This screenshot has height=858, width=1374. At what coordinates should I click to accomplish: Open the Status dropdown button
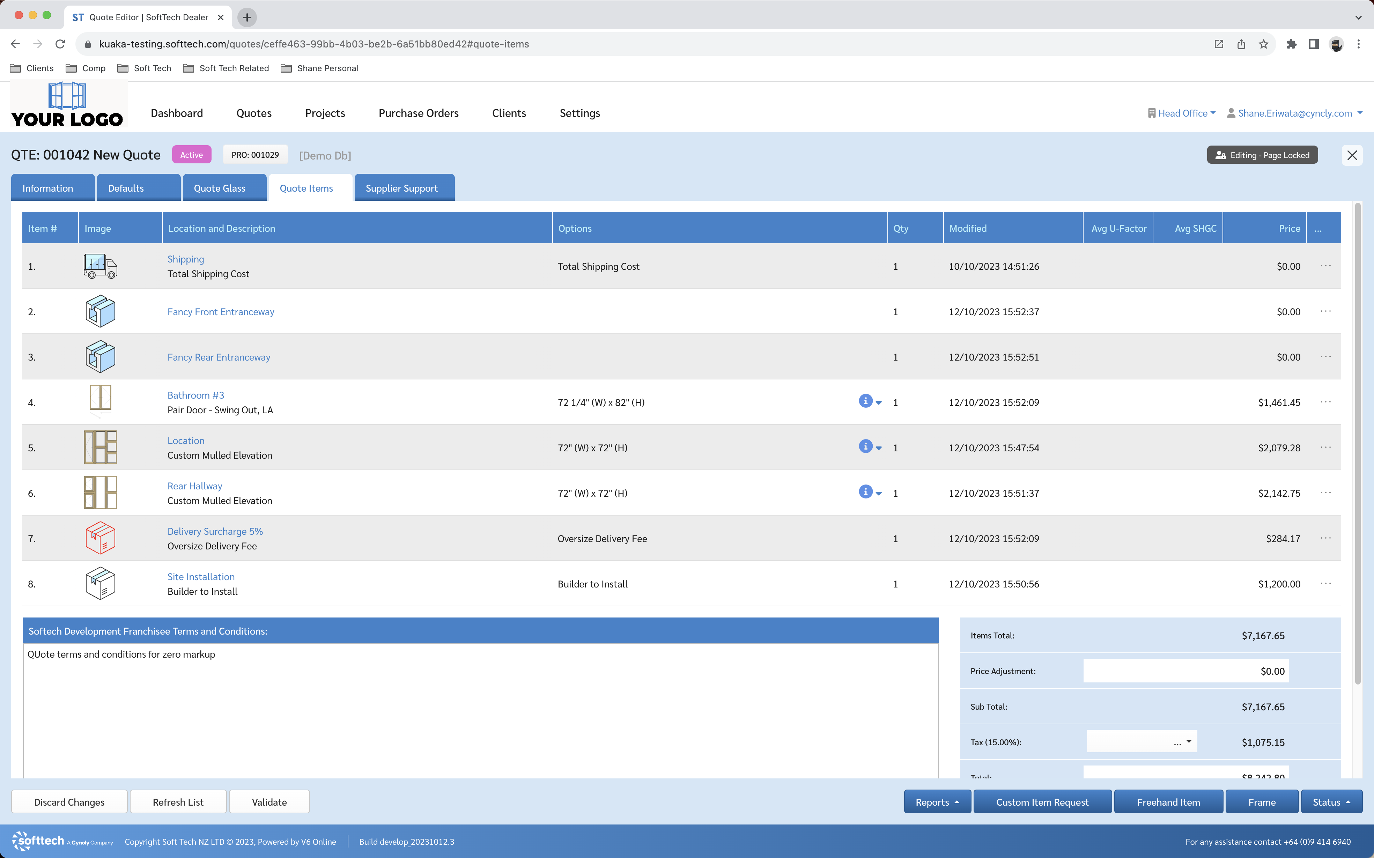[x=1331, y=802]
